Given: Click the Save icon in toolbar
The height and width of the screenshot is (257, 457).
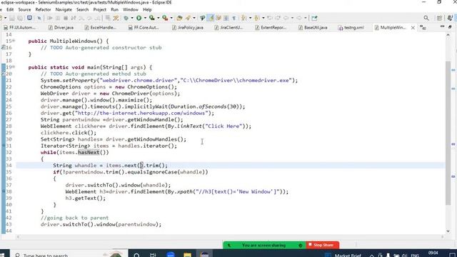Looking at the screenshot, I should coord(12,18).
